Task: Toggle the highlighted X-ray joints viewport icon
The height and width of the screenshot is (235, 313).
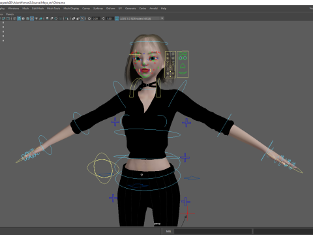Action: pyautogui.click(x=82, y=18)
